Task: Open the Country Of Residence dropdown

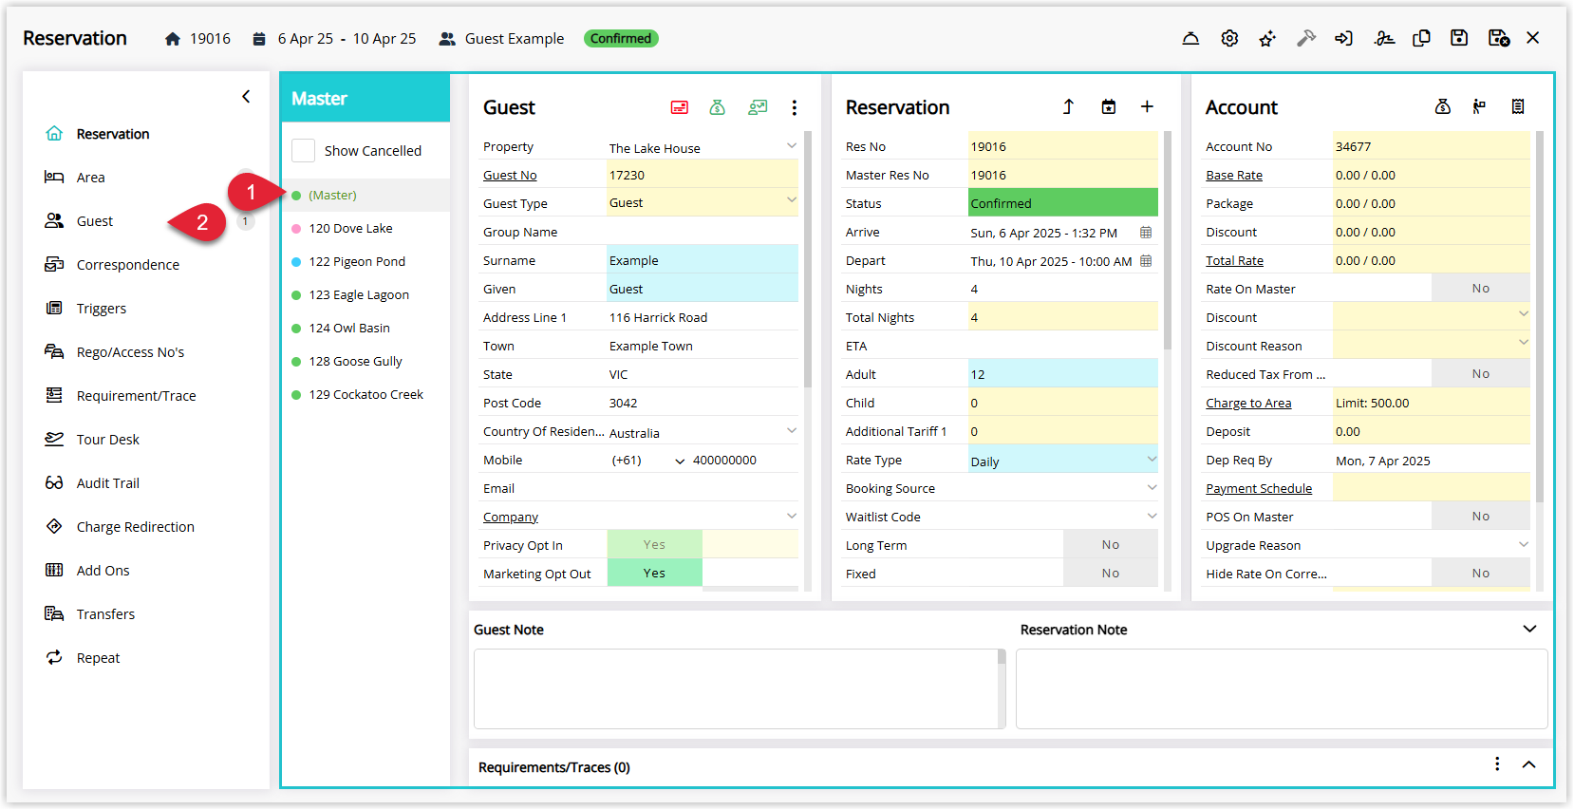Action: [x=791, y=430]
